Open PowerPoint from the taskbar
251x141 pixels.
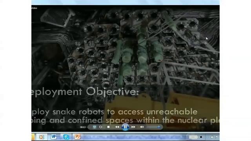[x=78, y=137]
